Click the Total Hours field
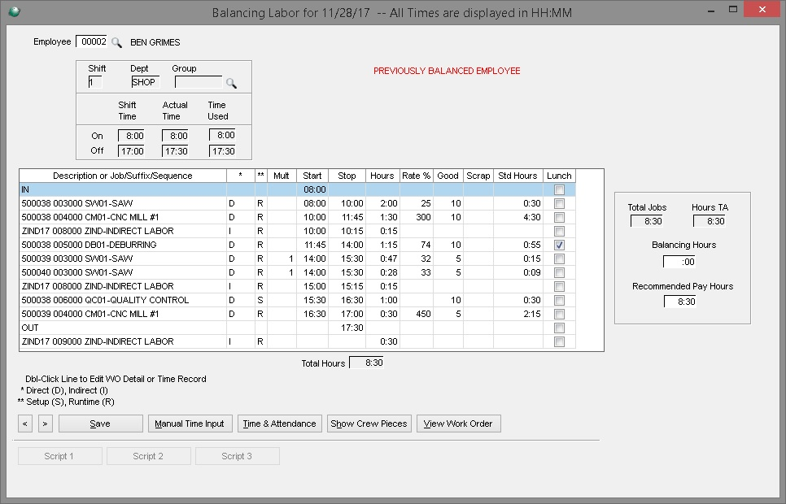786x504 pixels. 366,363
